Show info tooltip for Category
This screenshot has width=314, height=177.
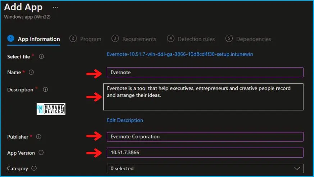[34, 168]
